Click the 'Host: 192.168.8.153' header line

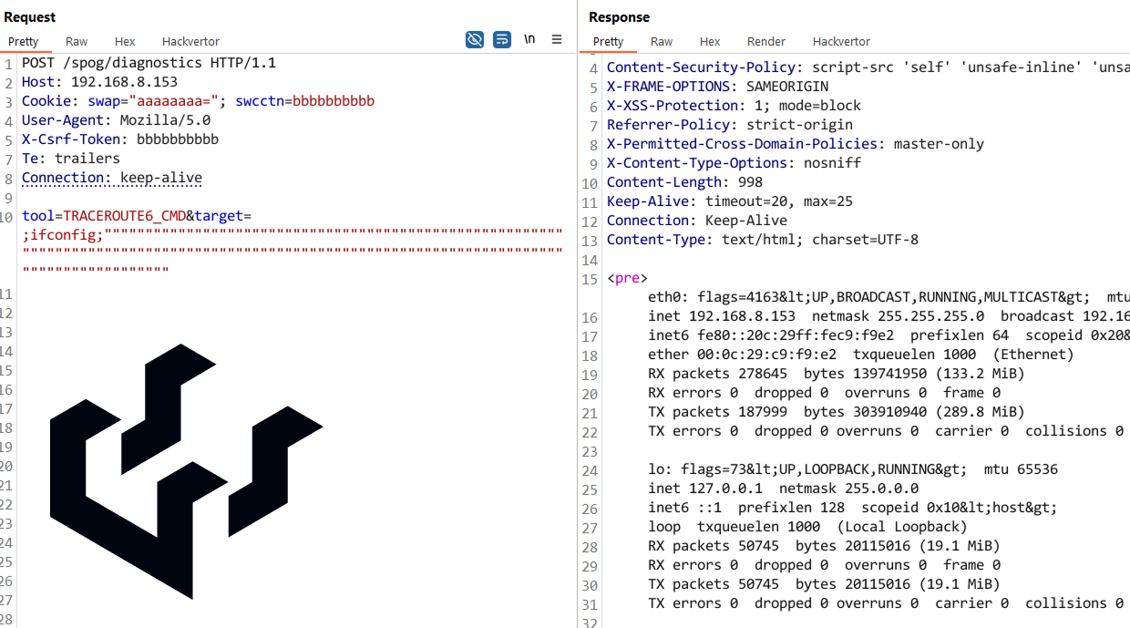click(x=99, y=82)
